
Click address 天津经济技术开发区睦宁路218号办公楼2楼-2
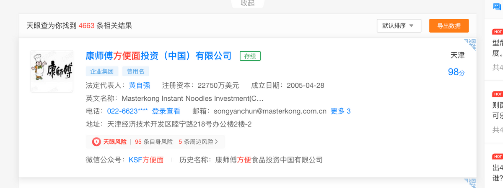coord(179,124)
